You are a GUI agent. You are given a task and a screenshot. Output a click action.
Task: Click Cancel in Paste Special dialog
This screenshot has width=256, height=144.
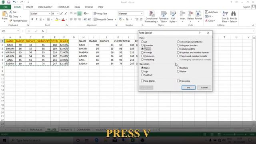click(x=204, y=88)
